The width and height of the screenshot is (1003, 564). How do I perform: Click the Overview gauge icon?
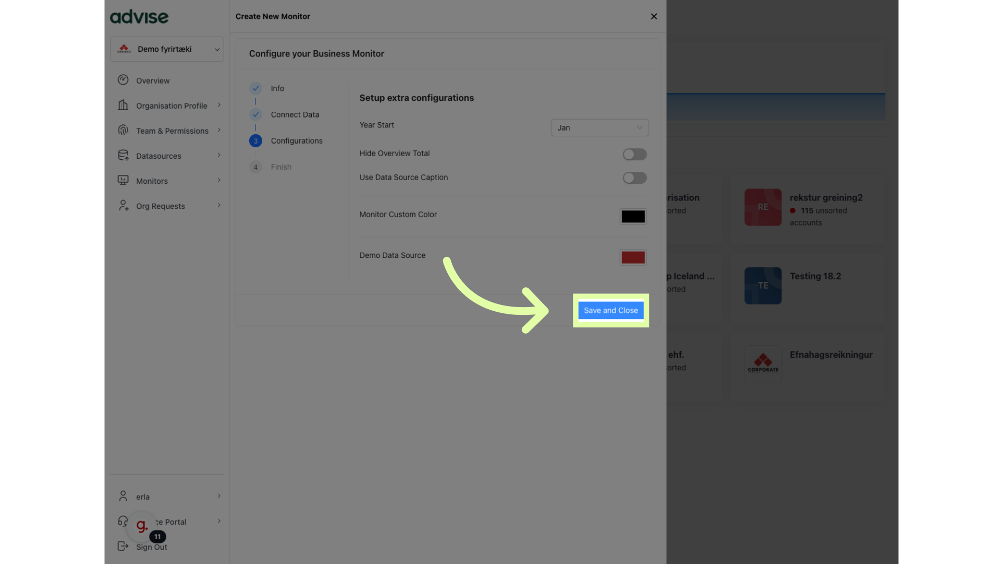pyautogui.click(x=123, y=80)
